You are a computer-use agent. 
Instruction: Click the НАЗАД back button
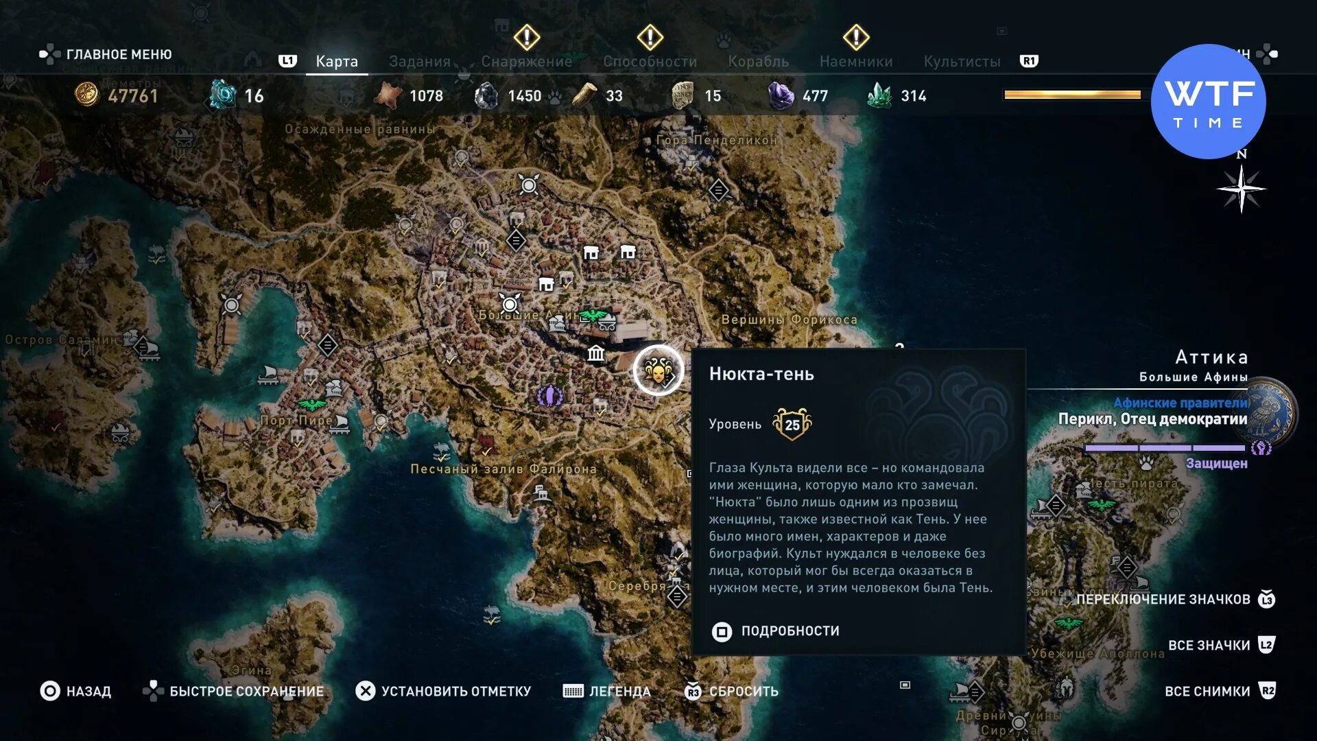(75, 691)
